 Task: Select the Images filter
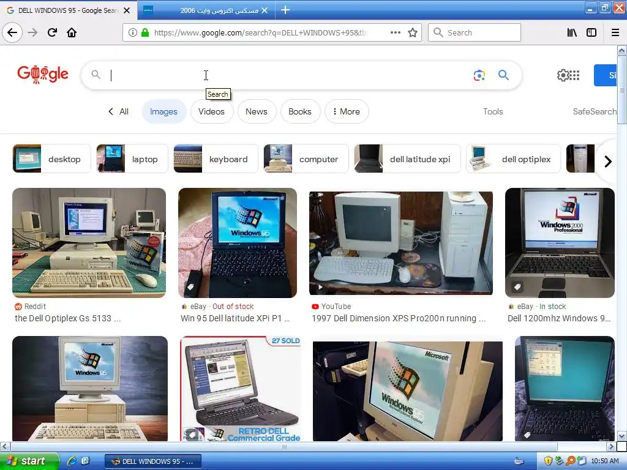[x=163, y=111]
